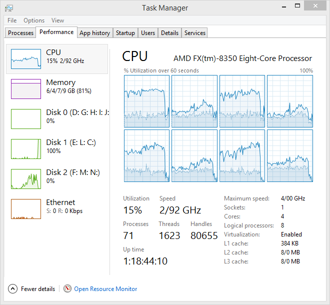
Task: Select the CPU mini graph in sidebar
Action: click(26, 59)
